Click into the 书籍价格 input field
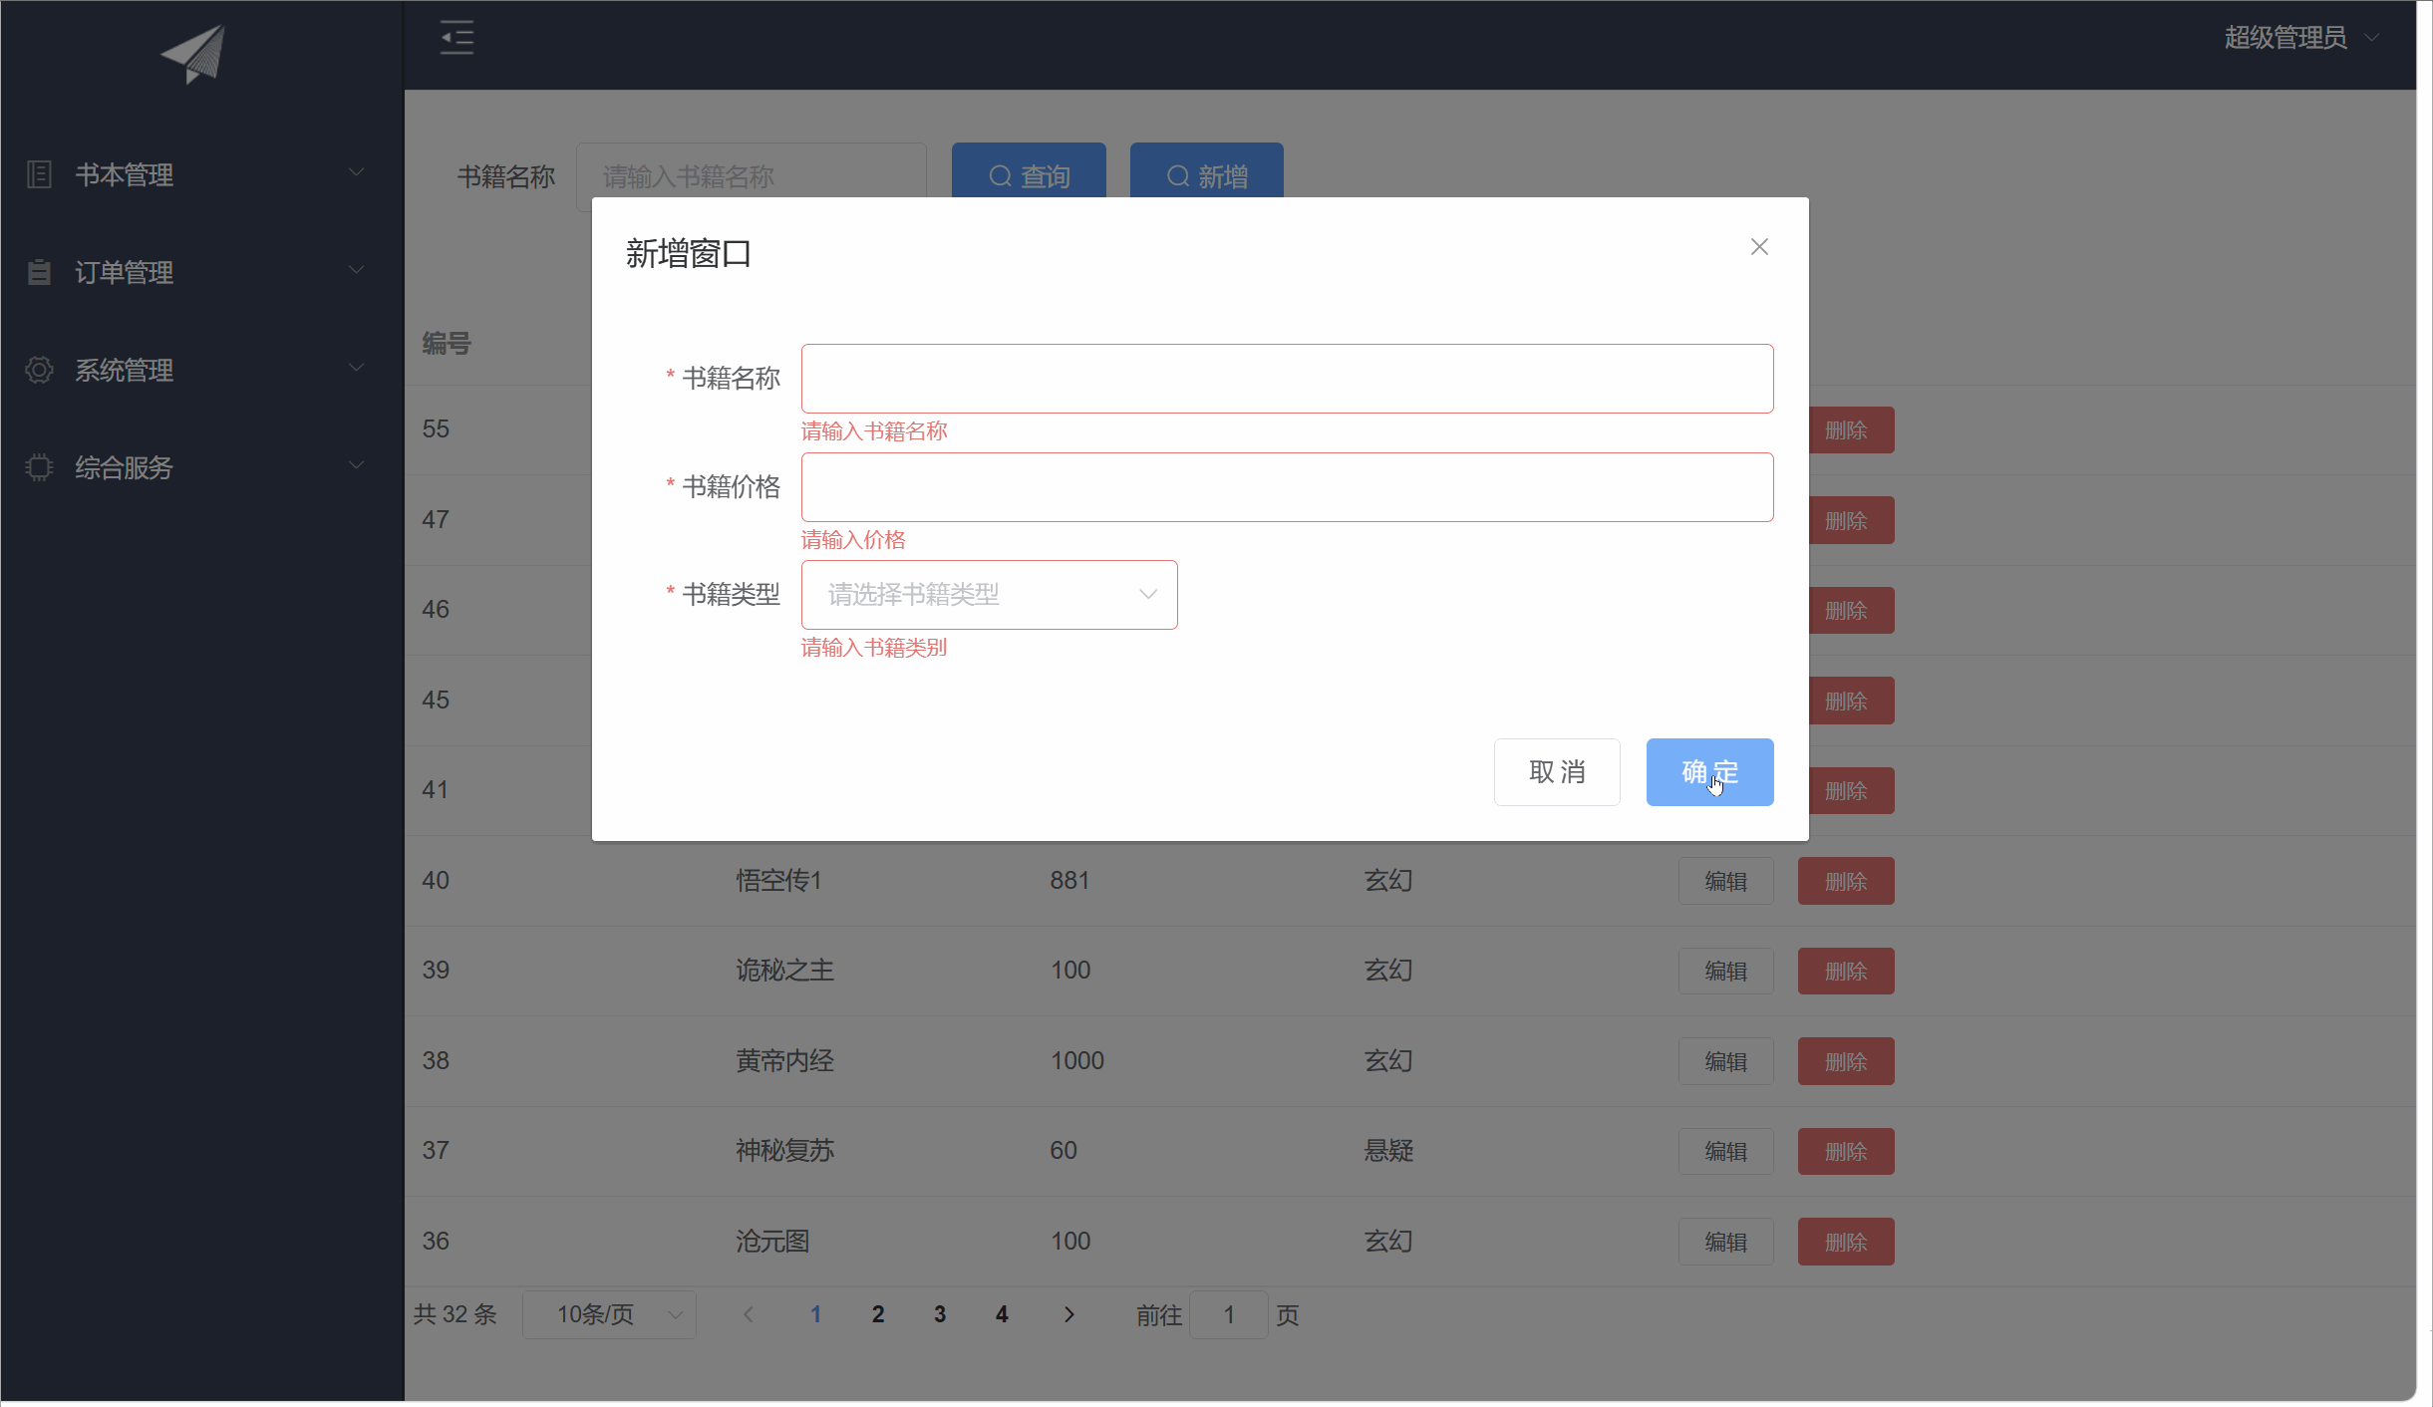The width and height of the screenshot is (2433, 1407). coord(1287,487)
